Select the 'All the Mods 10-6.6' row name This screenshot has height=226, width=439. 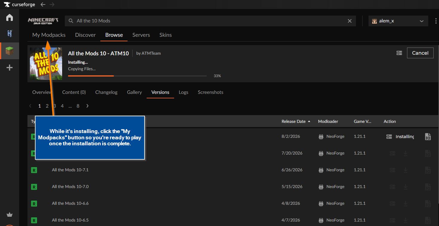(x=70, y=203)
